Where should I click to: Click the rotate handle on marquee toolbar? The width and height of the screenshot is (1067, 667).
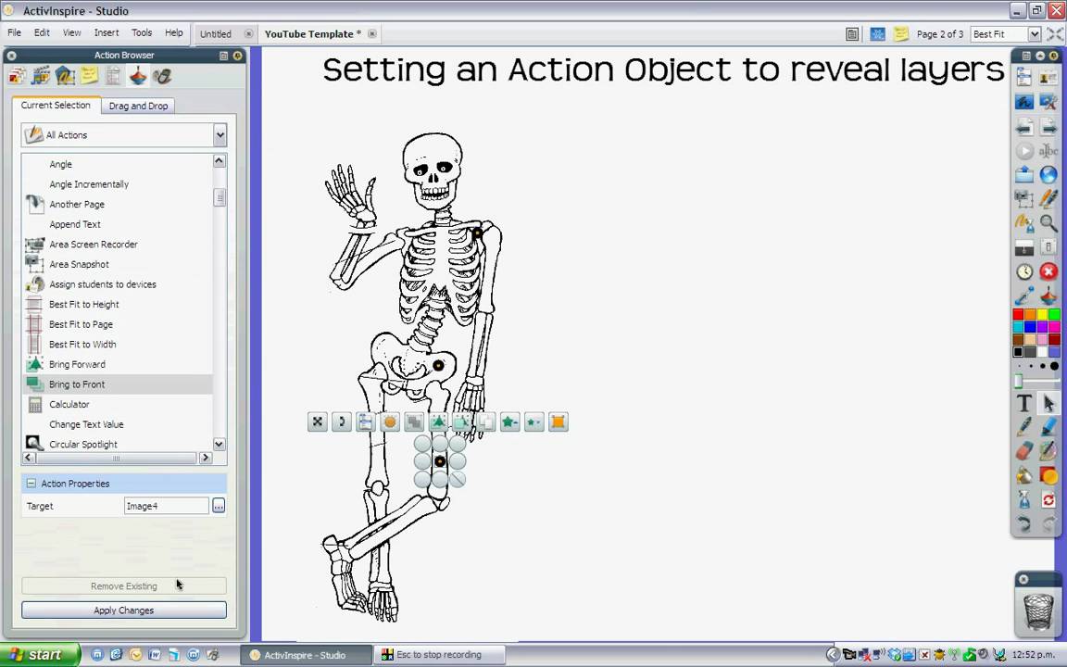pos(342,422)
